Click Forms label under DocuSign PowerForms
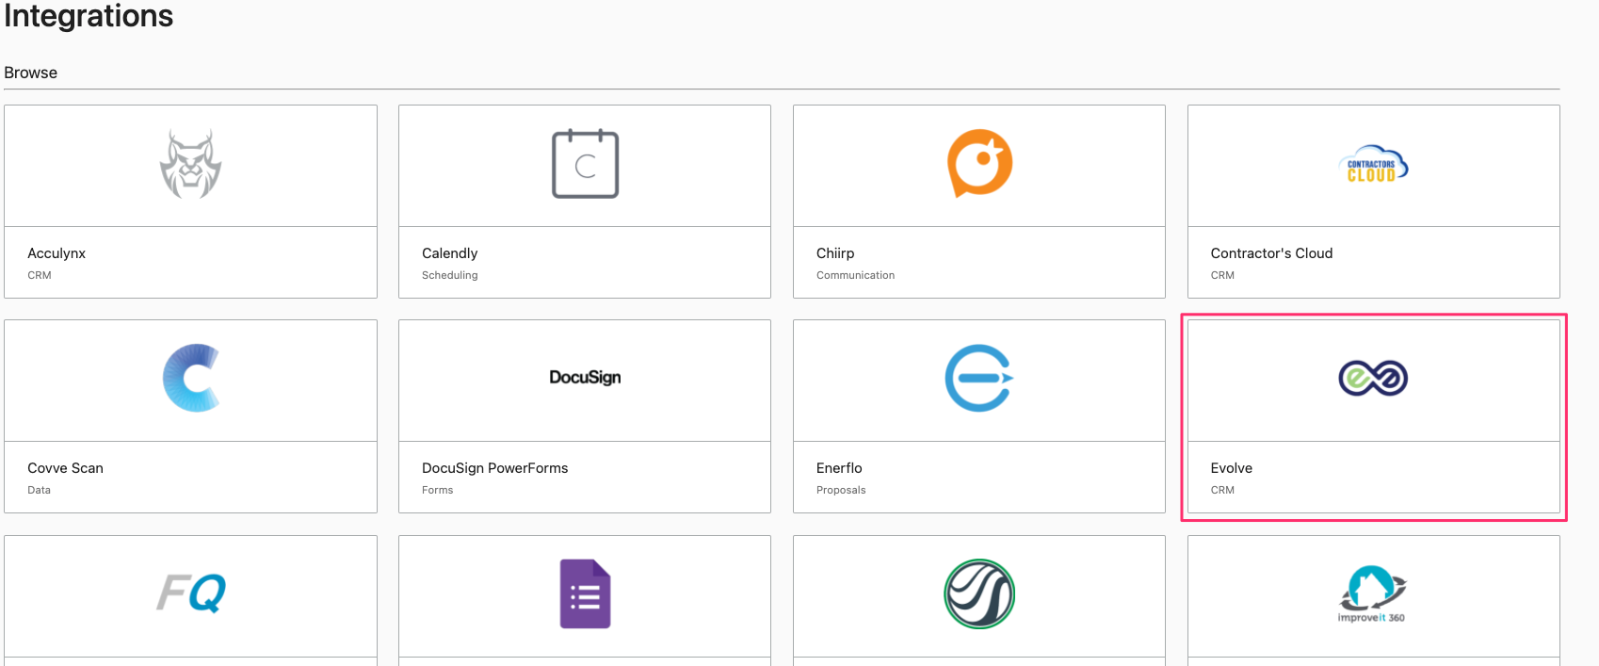The width and height of the screenshot is (1599, 666). (x=437, y=490)
